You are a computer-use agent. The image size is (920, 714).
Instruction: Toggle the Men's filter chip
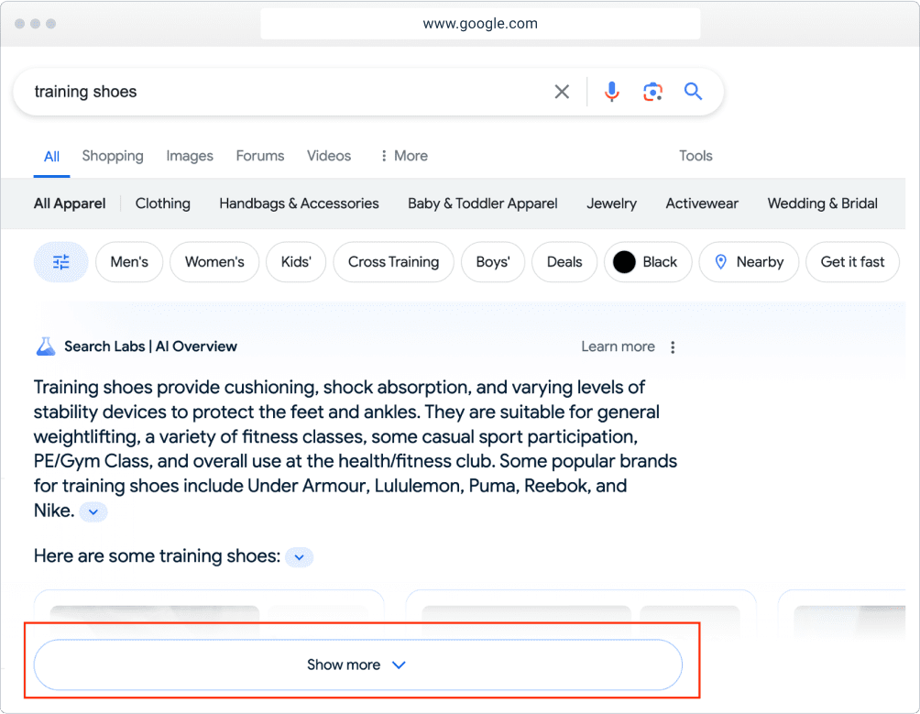click(129, 262)
